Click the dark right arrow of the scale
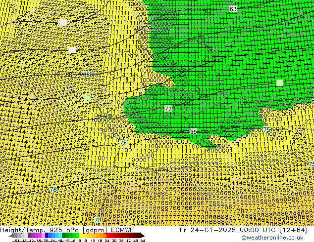Screen dimensions: 314x242 (143, 236)
